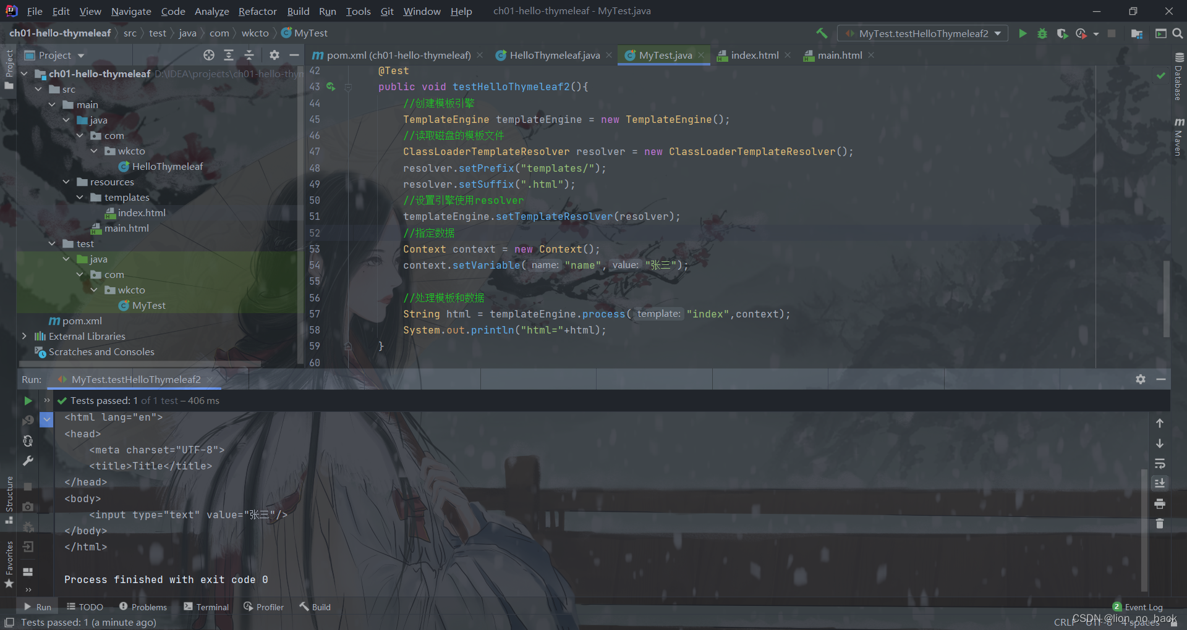Toggle soft-wrap in Run console
Viewport: 1187px width, 630px height.
tap(1160, 463)
